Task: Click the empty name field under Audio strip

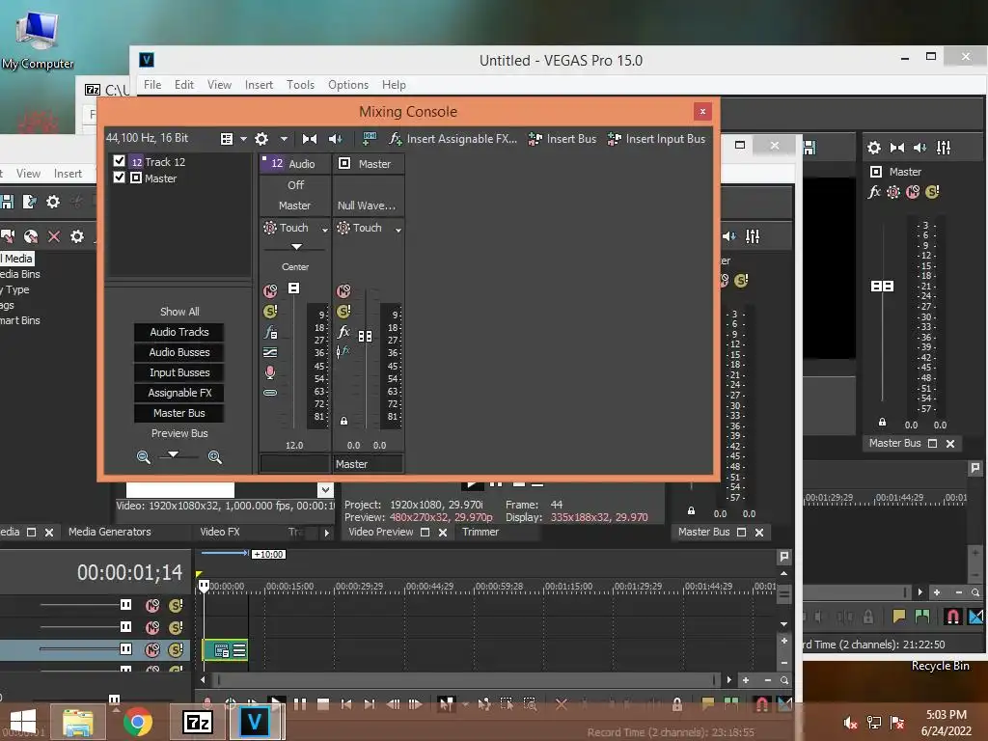Action: point(295,464)
